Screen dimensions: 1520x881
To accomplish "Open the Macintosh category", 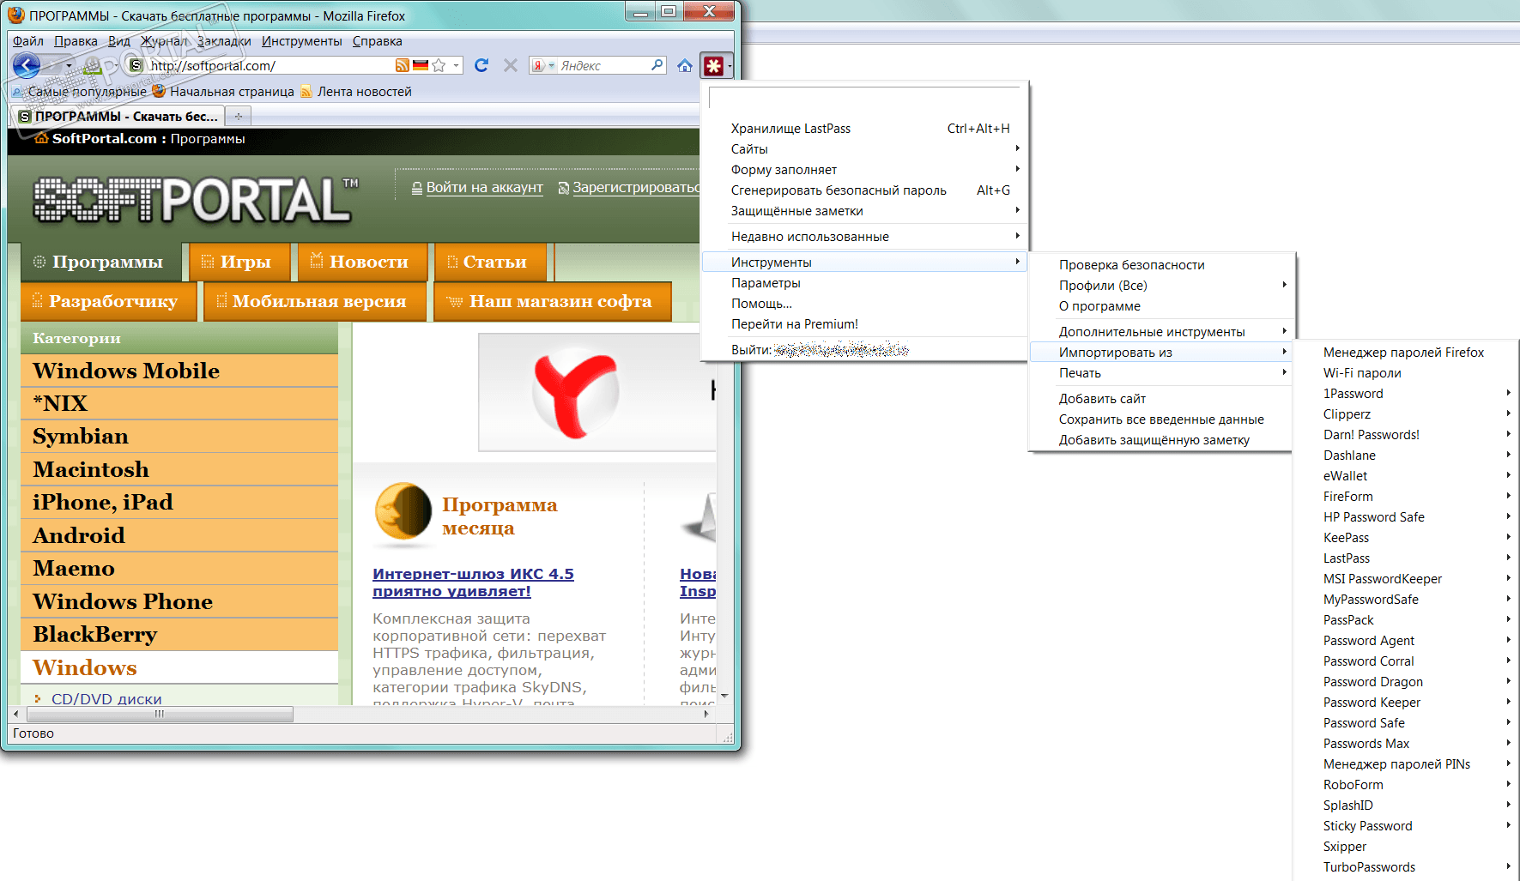I will click(x=179, y=469).
